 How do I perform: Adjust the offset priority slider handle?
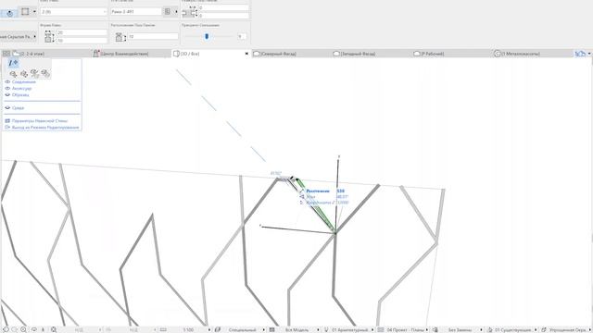click(207, 36)
